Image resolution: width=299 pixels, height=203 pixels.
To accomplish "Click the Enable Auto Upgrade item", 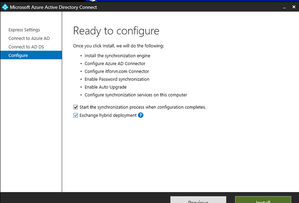I will coord(106,87).
